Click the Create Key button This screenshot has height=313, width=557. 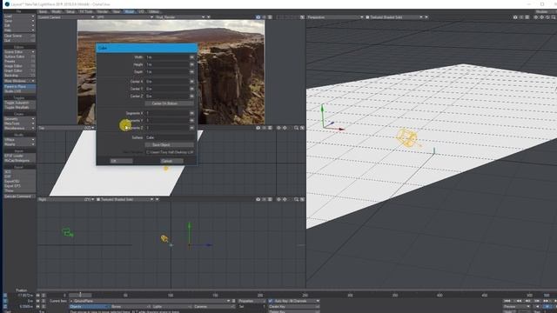(x=294, y=306)
